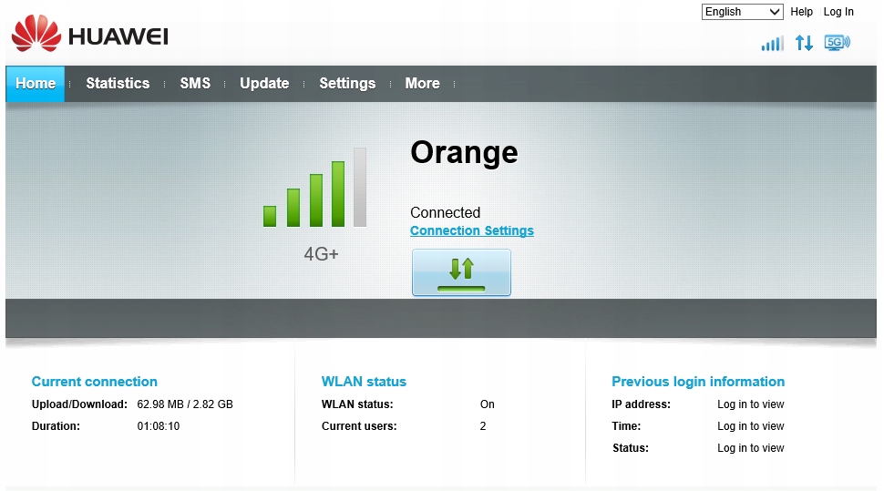Viewport: 884px width, 491px height.
Task: Go to the SMS tab
Action: coord(195,84)
